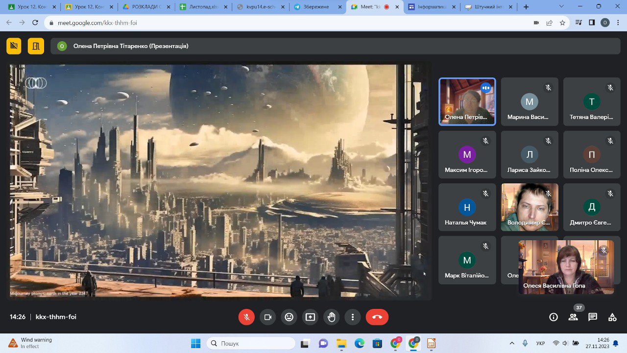Image resolution: width=627 pixels, height=353 pixels.
Task: Open the chat panel icon
Action: (x=593, y=317)
